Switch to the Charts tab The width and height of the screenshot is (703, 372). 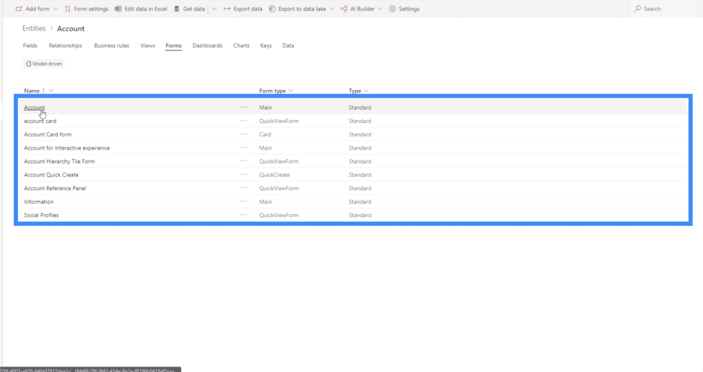[241, 46]
